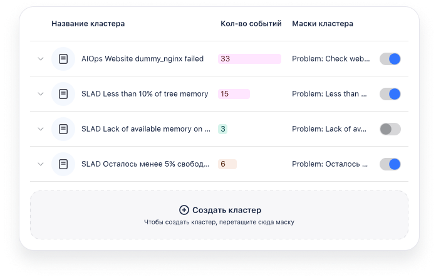Enable the SLAD Lack of available memory toggle
The image size is (436, 277).
[390, 129]
